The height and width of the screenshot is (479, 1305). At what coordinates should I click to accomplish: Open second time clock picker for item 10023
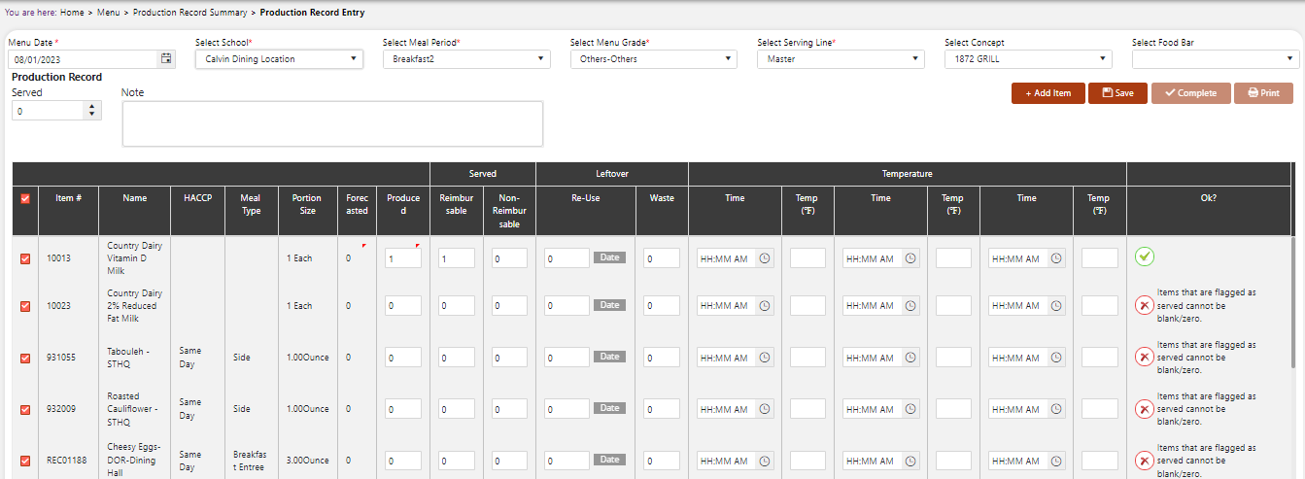(x=910, y=305)
